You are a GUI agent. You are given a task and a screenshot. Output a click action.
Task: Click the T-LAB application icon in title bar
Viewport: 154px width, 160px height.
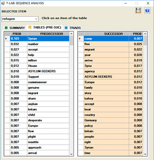[3, 3]
